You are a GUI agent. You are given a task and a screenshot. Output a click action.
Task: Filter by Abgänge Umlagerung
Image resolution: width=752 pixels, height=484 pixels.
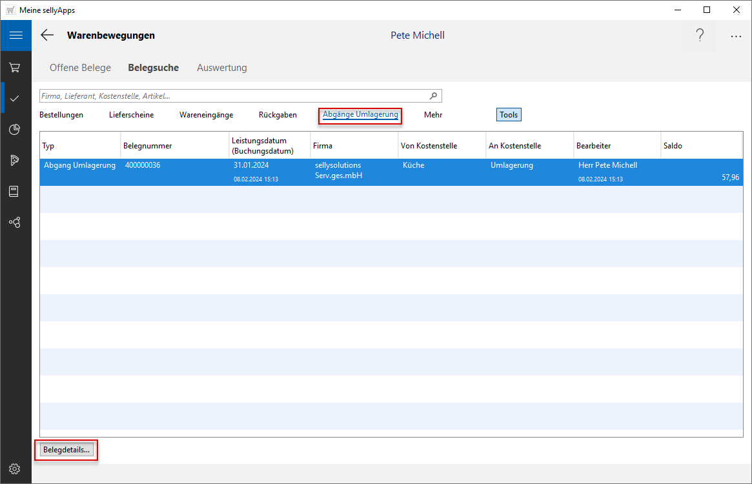(x=360, y=115)
